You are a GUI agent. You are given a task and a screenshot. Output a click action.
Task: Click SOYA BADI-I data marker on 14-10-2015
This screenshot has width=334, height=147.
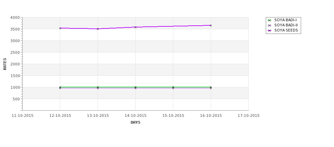click(136, 87)
